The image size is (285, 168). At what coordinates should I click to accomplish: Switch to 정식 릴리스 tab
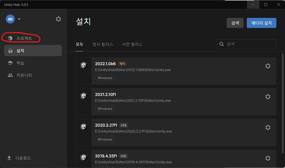[x=103, y=44]
